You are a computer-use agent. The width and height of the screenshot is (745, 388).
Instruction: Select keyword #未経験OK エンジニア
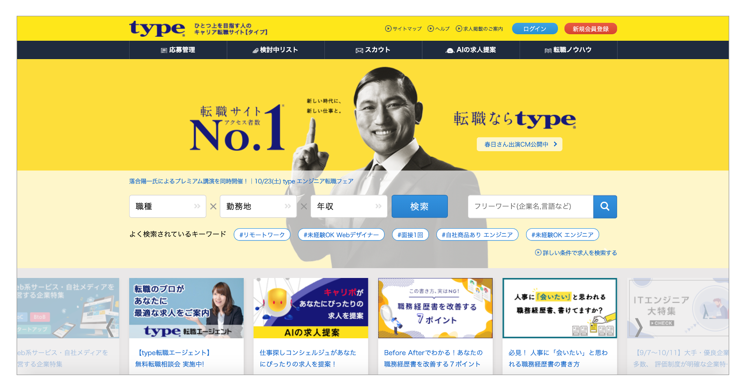[x=562, y=235]
